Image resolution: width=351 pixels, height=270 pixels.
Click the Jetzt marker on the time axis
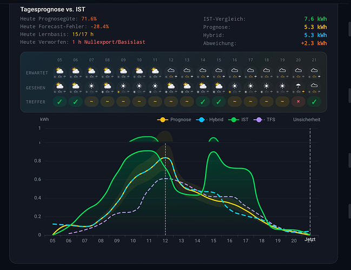point(310,239)
